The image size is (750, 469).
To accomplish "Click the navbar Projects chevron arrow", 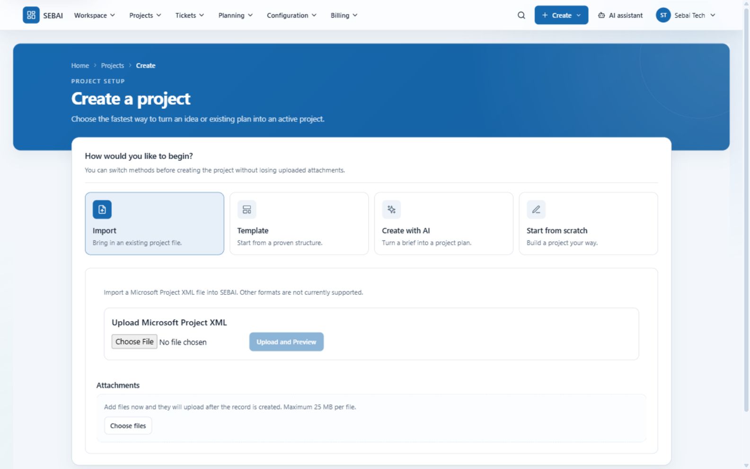I will (159, 15).
